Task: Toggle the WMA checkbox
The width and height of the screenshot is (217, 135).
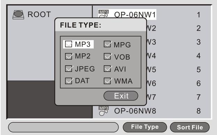Action: point(107,81)
